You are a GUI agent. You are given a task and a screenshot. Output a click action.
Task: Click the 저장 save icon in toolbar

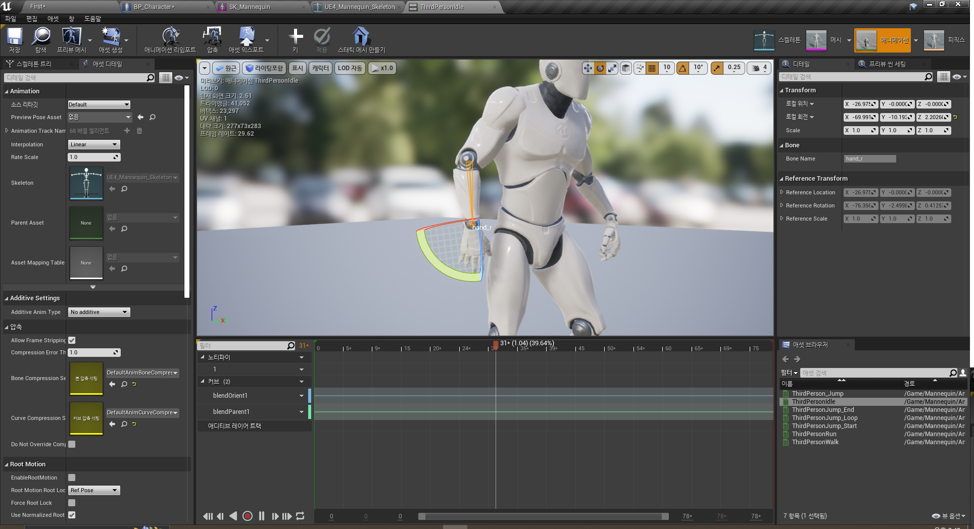pos(15,37)
